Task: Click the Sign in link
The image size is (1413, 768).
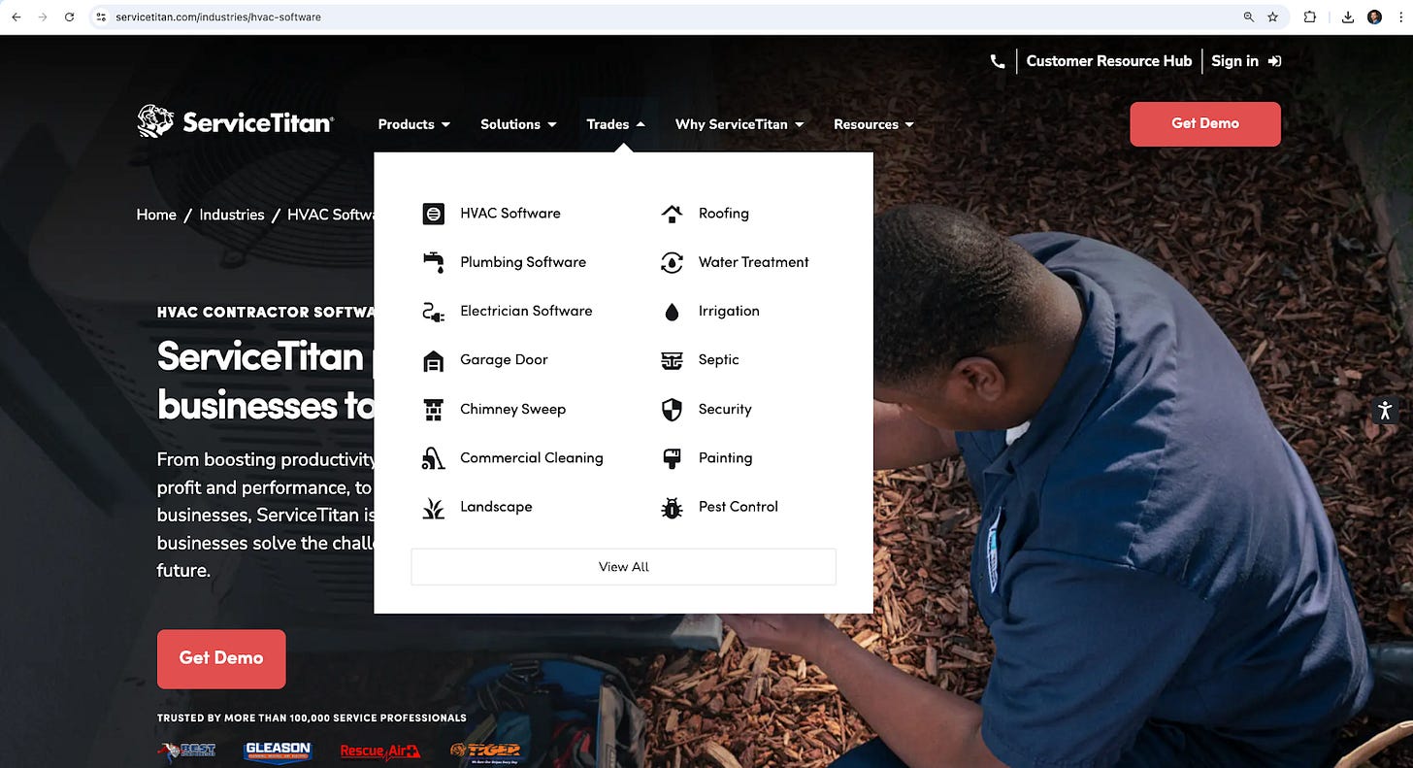Action: tap(1235, 61)
